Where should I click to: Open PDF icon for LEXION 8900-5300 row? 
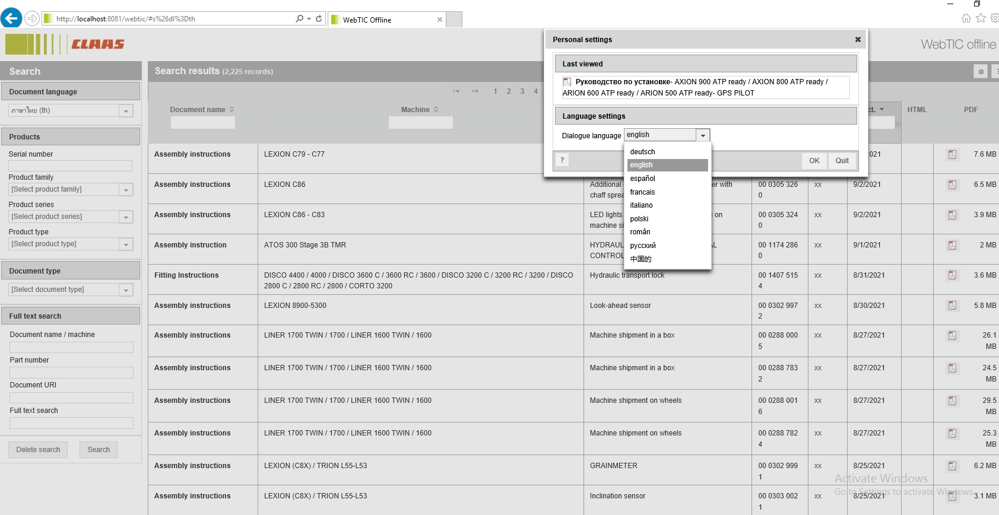coord(952,306)
